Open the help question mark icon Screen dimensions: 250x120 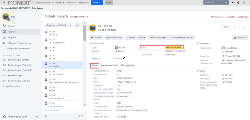238,2
